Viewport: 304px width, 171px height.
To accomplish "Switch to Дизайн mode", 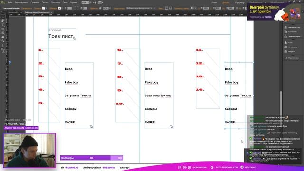I will point(226,3).
